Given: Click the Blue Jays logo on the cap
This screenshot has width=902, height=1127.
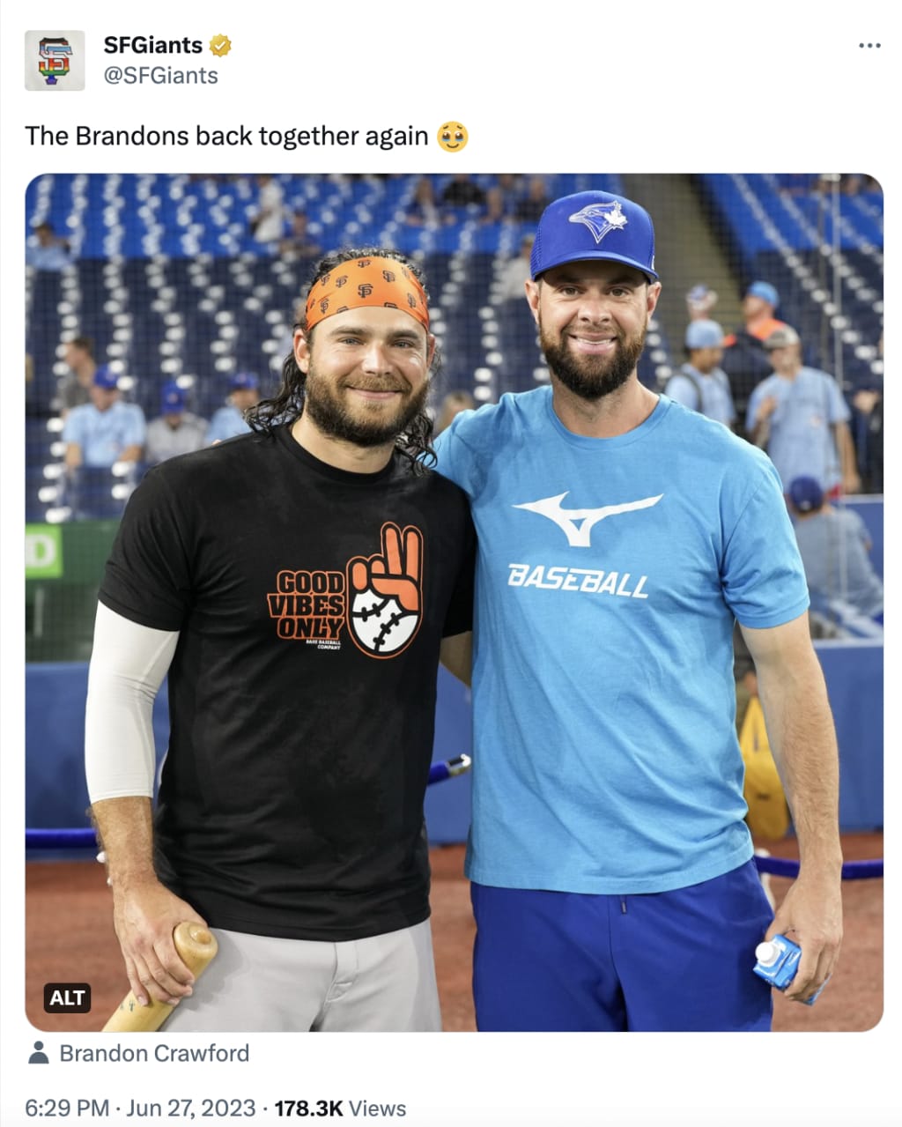Looking at the screenshot, I should 597,219.
